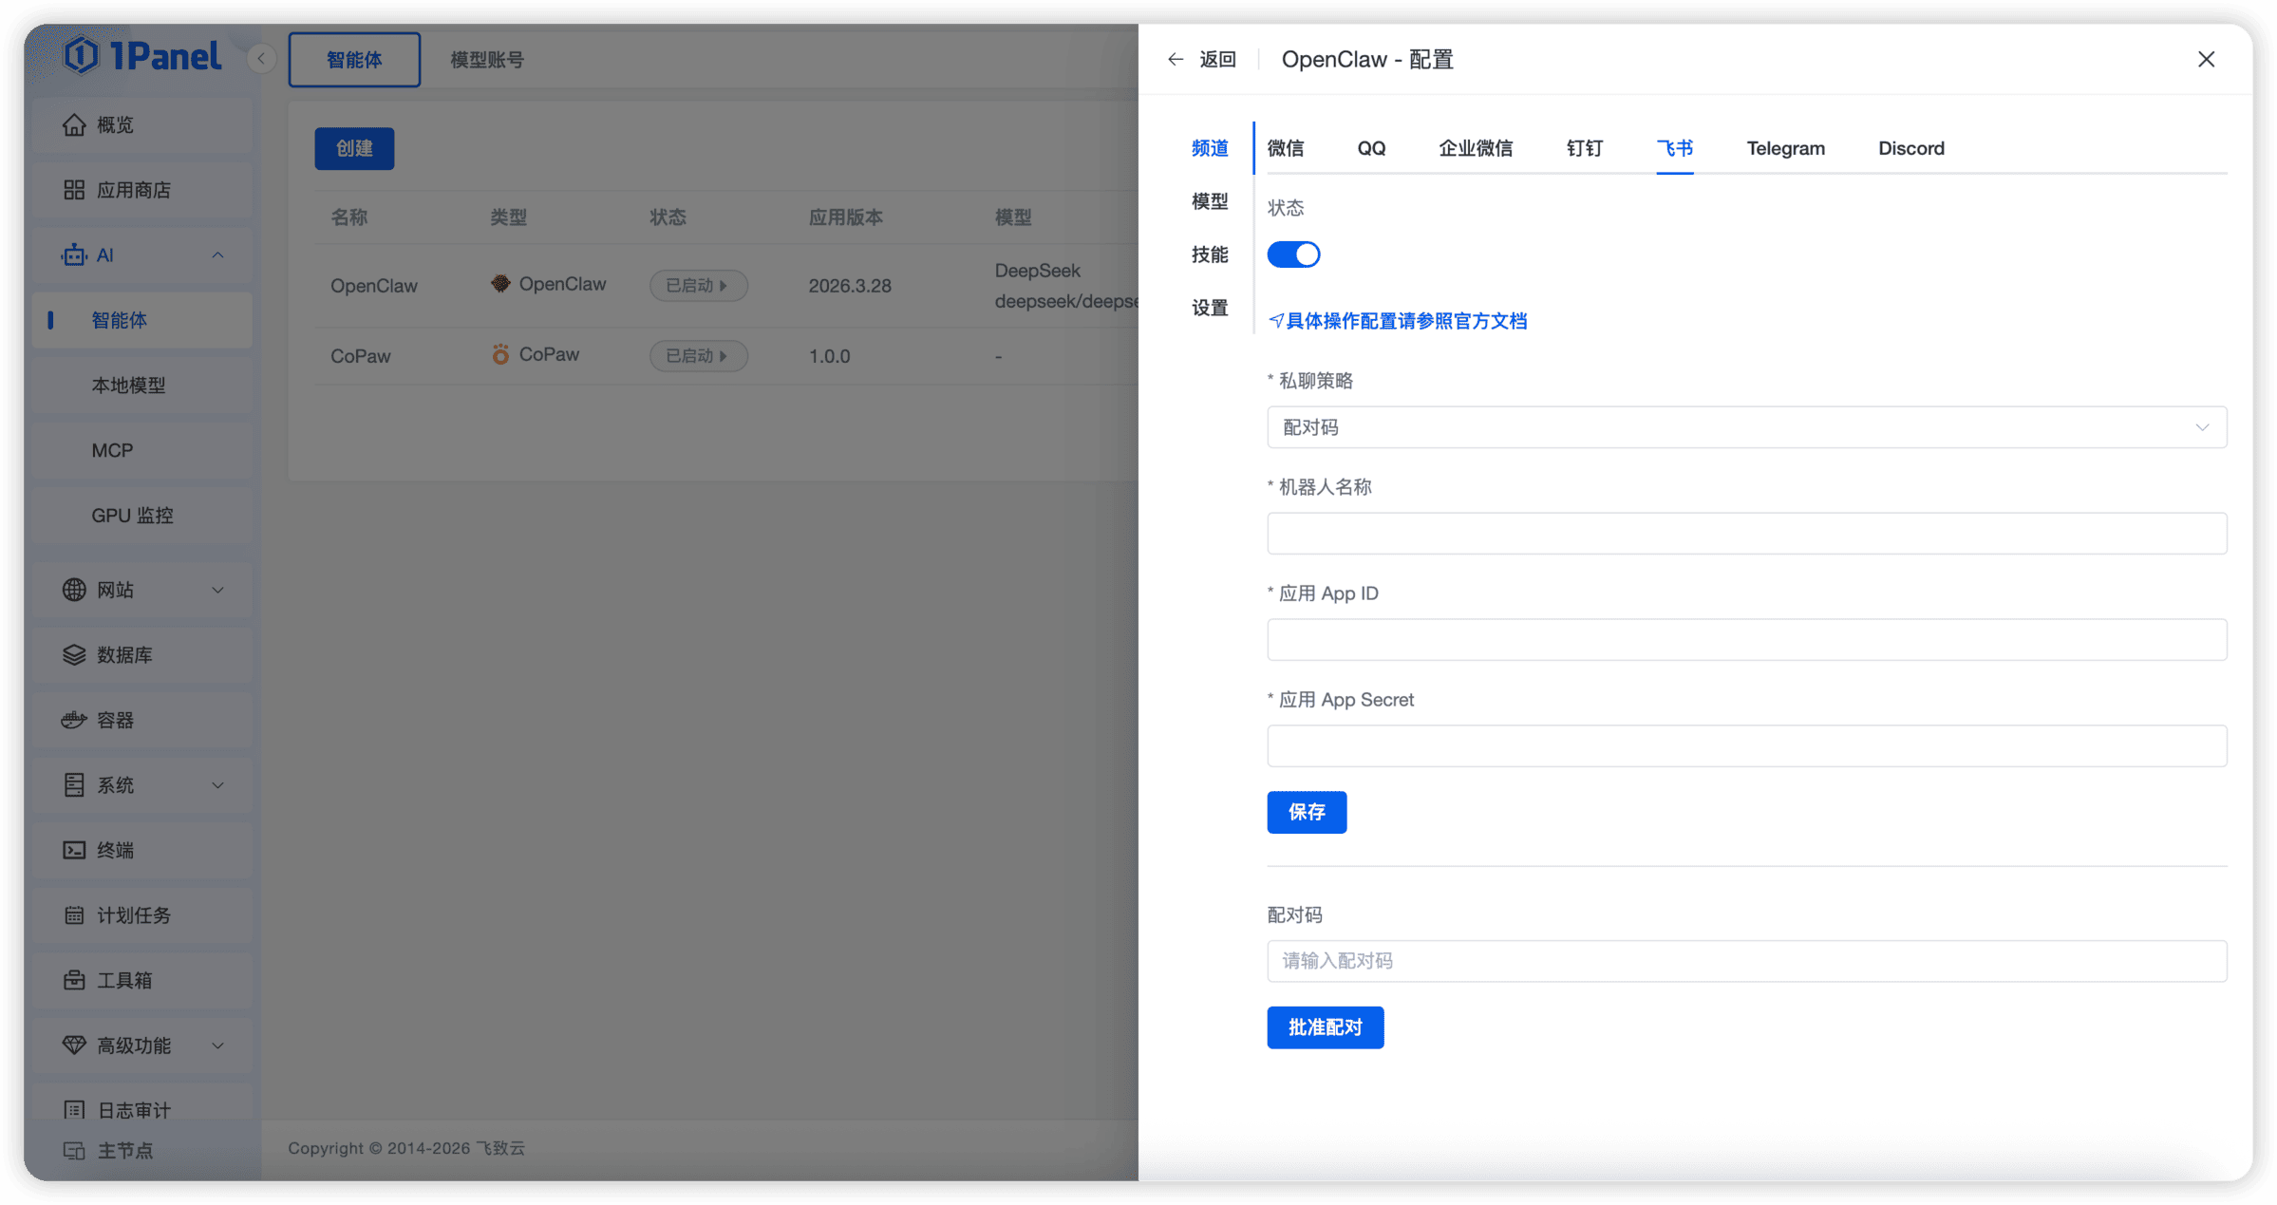Viewport: 2277px width, 1205px height.
Task: Collapse the AI sidebar section
Action: pos(218,254)
